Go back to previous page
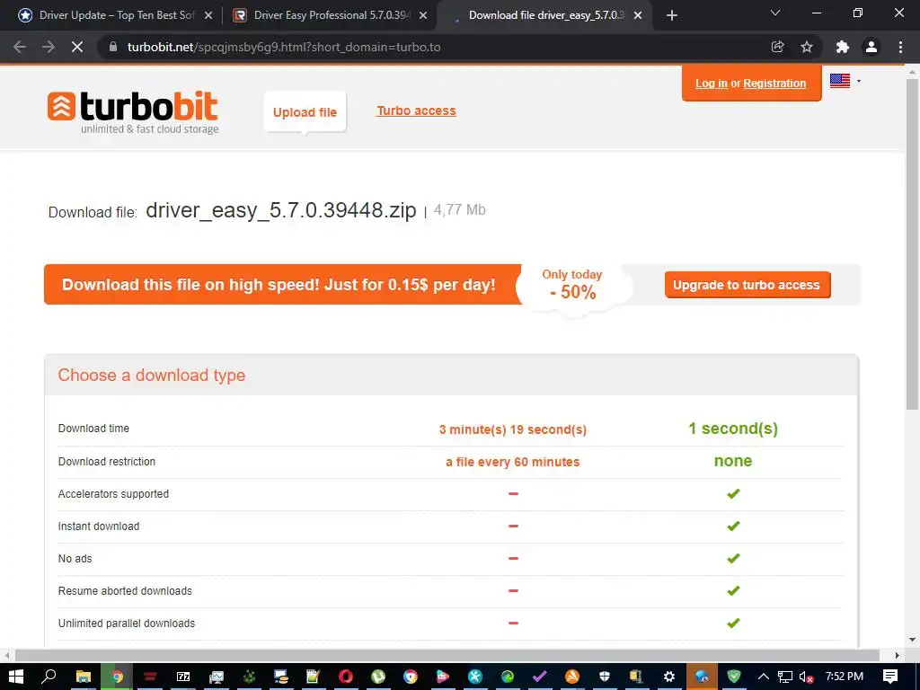Image resolution: width=920 pixels, height=690 pixels. pyautogui.click(x=20, y=47)
